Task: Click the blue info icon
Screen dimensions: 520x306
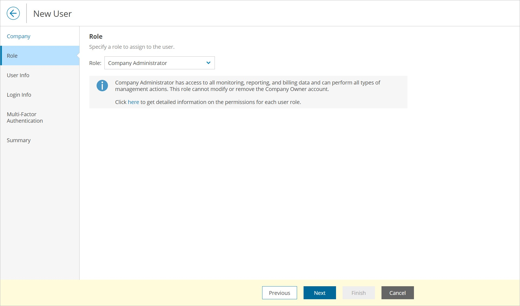Action: pos(102,86)
